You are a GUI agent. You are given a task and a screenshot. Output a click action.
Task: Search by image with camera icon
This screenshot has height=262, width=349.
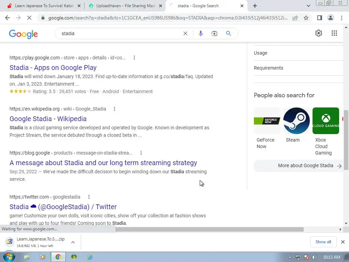214,33
